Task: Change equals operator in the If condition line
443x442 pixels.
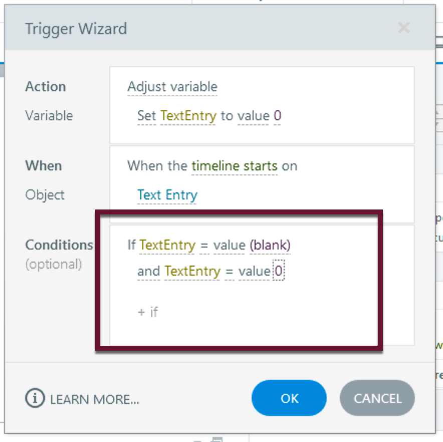Action: tap(204, 245)
